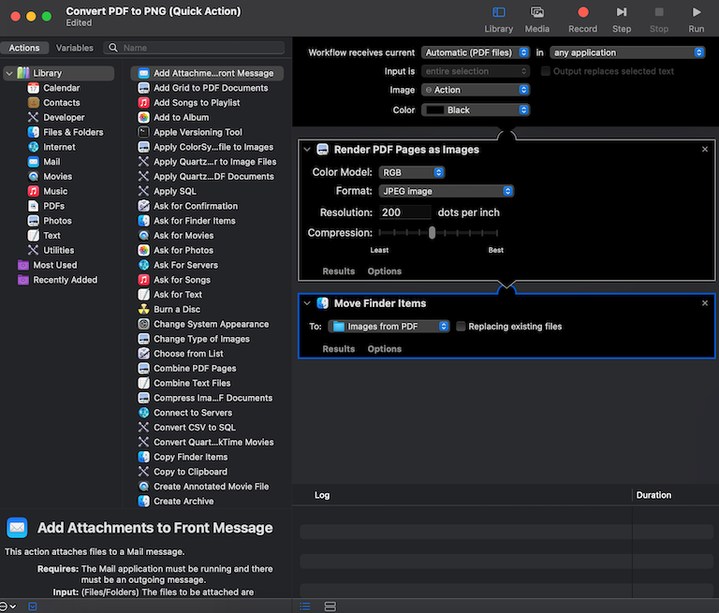This screenshot has height=613, width=719.
Task: Select the Add Attachments to Front Message action
Action: pos(207,73)
